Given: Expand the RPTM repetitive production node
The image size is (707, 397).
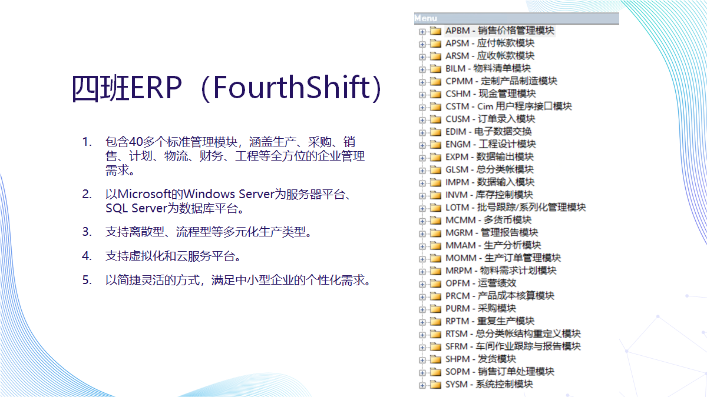Looking at the screenshot, I should click(422, 321).
